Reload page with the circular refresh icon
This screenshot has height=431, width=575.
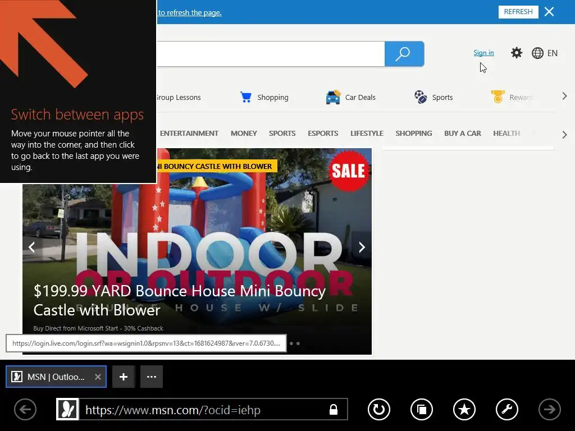pyautogui.click(x=379, y=409)
